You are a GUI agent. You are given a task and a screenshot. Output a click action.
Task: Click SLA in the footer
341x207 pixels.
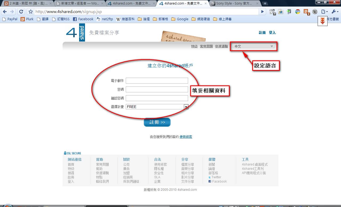pos(157,177)
